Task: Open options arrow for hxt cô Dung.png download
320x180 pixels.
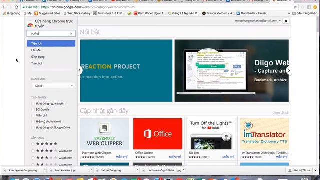Action: pyautogui.click(x=137, y=170)
